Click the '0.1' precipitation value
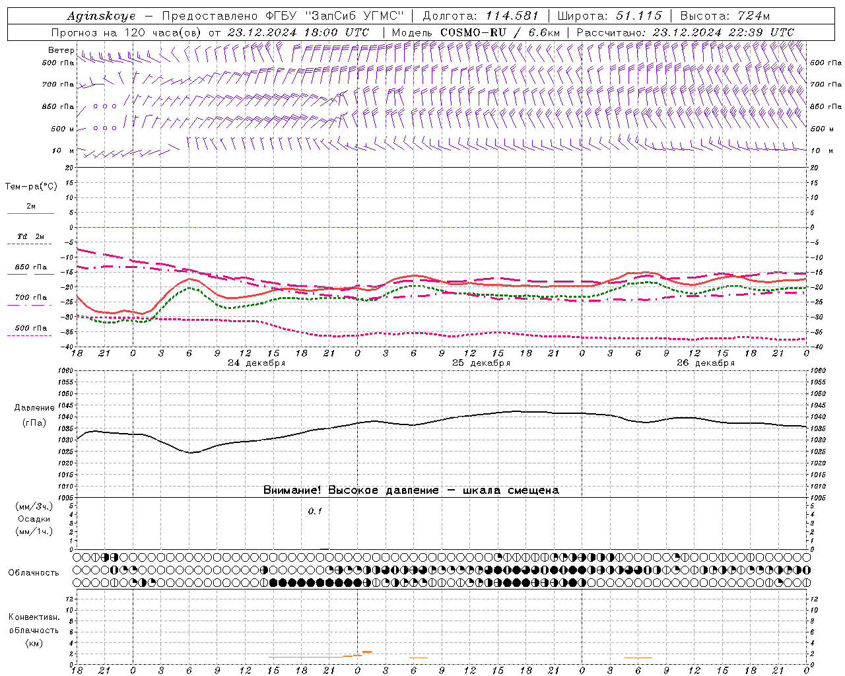Screen dimensions: 845x676 (315, 511)
